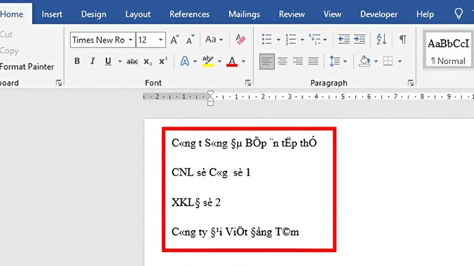Open Font dialog launcher
This screenshot has width=474, height=266.
(x=248, y=83)
